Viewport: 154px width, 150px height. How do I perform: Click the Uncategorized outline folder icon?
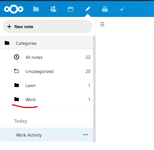click(x=17, y=71)
